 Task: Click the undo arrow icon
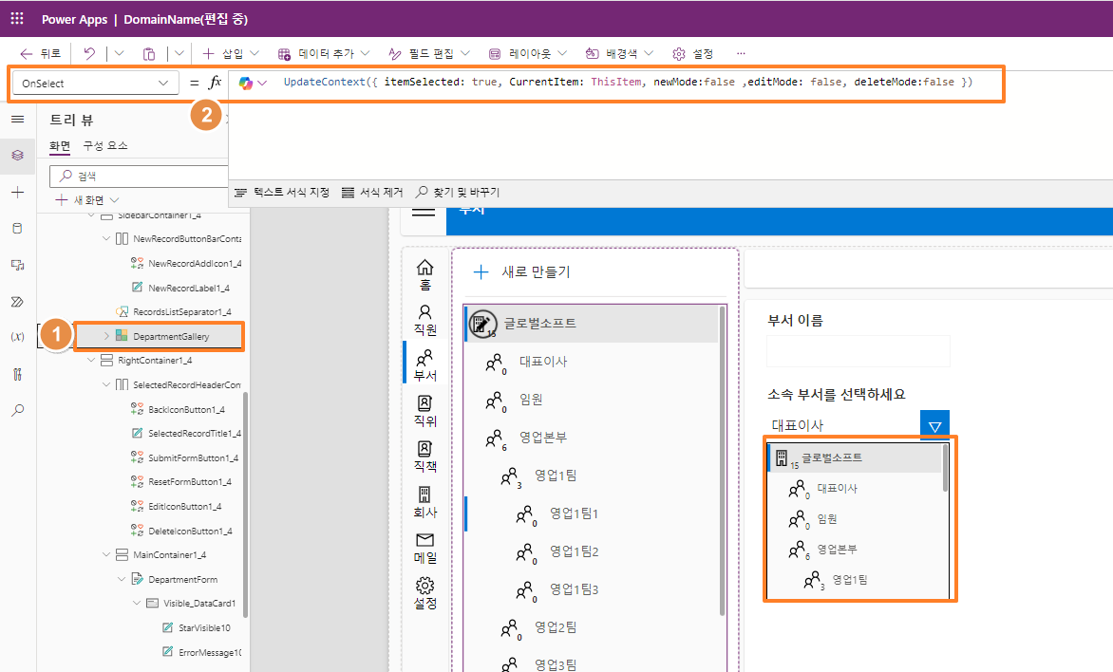point(89,53)
